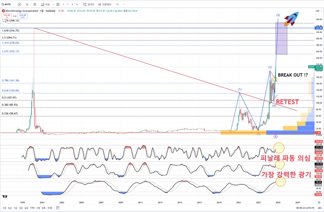Image resolution: width=324 pixels, height=212 pixels.
Task: Select the 6달 date range
Action: pyautogui.click(x=26, y=208)
